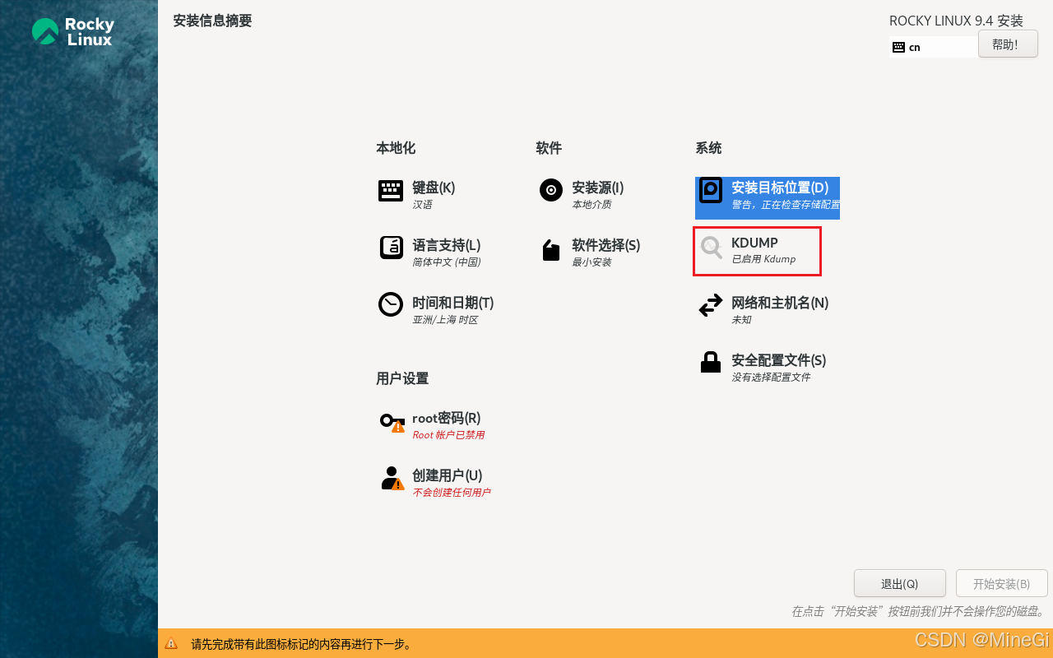Click the clock icon for time and date
This screenshot has height=658, width=1053.
(391, 304)
